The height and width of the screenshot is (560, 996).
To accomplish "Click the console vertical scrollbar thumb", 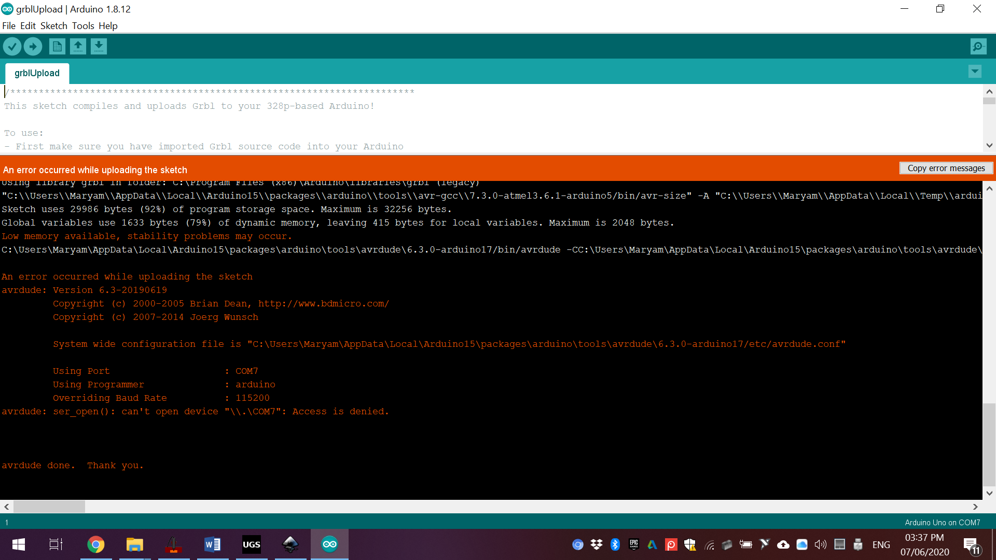I will coord(989,444).
